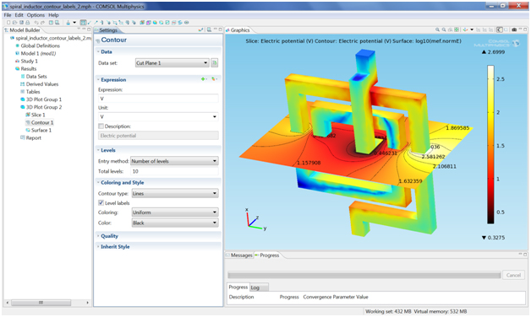Viewport: 531px width, 317px height.
Task: Click the zoom icon in Settings panel header
Action: pyautogui.click(x=210, y=30)
